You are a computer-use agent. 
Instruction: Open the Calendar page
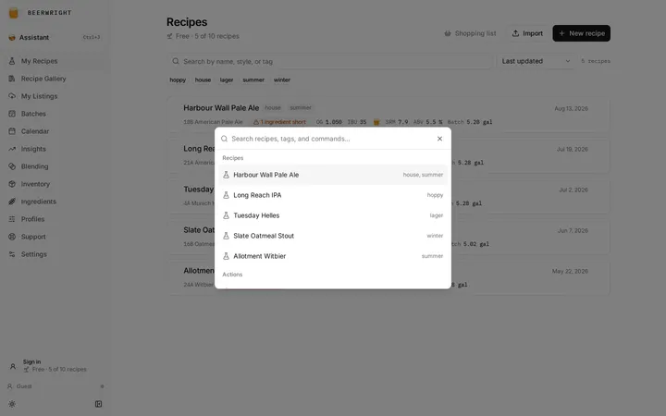tap(55, 131)
